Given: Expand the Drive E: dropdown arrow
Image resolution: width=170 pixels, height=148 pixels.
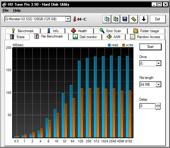Looking at the screenshot, I should point(158,63).
